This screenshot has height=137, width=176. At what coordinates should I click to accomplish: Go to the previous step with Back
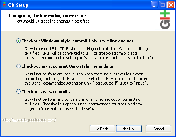(102, 129)
